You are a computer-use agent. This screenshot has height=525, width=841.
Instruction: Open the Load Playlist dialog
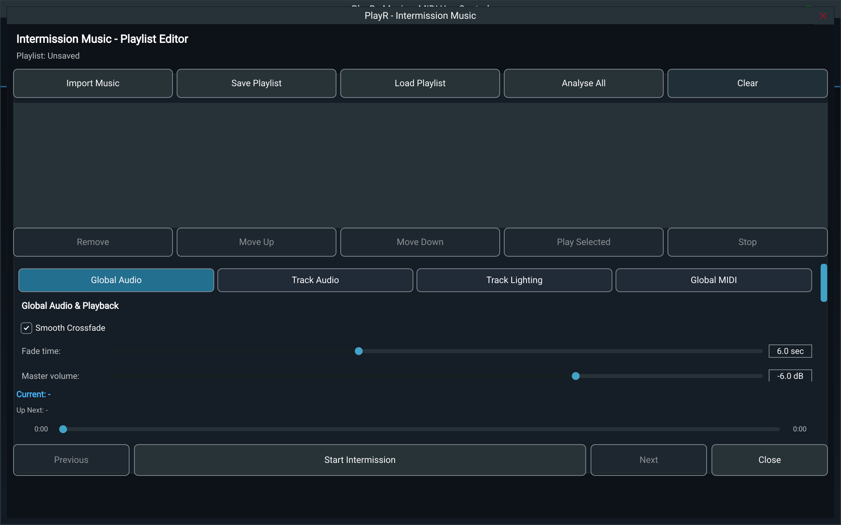[x=420, y=83]
